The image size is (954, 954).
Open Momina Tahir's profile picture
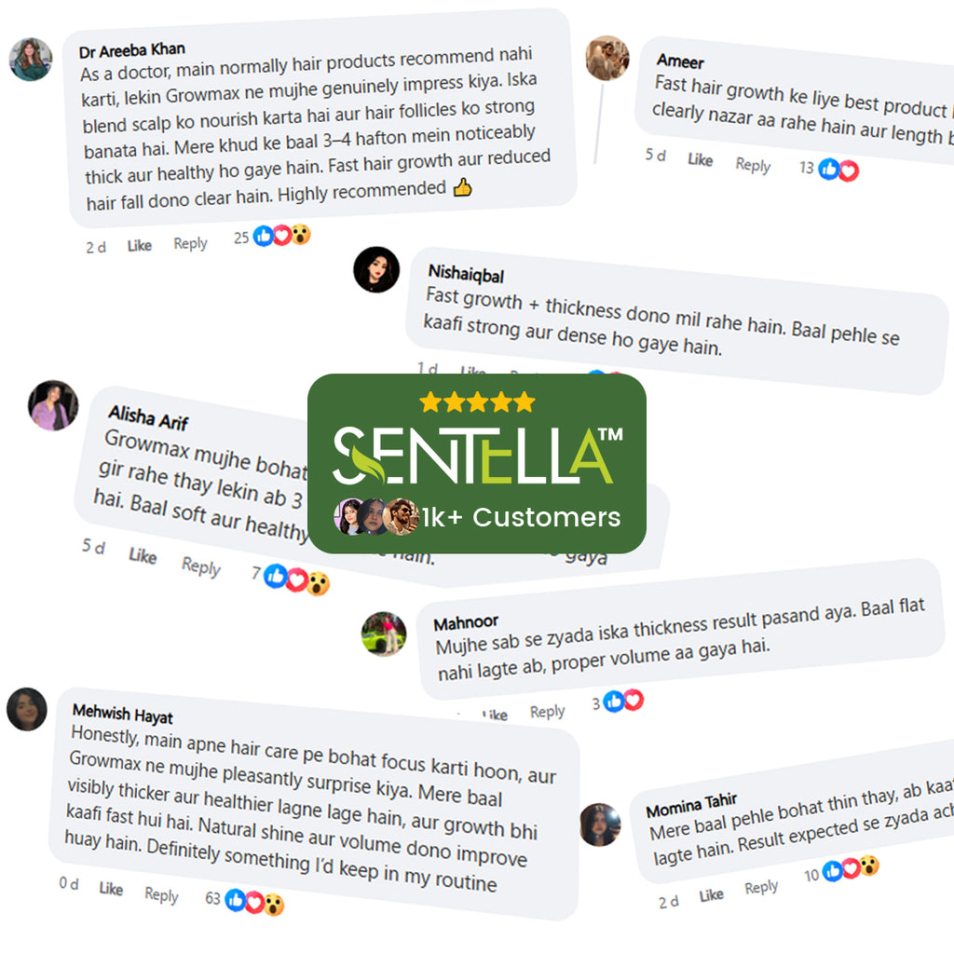coord(600,825)
